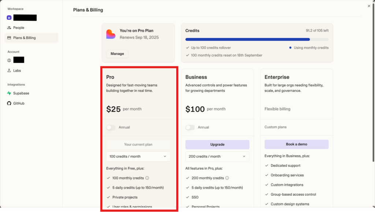Click the heart logo on Pro Plan card
This screenshot has height=212, width=375.
pos(111,34)
